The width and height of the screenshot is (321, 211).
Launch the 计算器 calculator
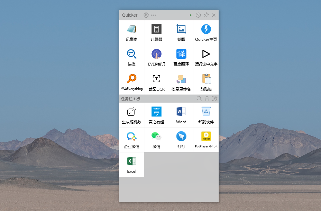click(x=156, y=33)
